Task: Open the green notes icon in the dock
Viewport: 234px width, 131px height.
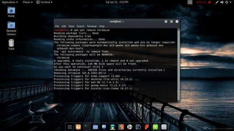Action: (x=155, y=127)
